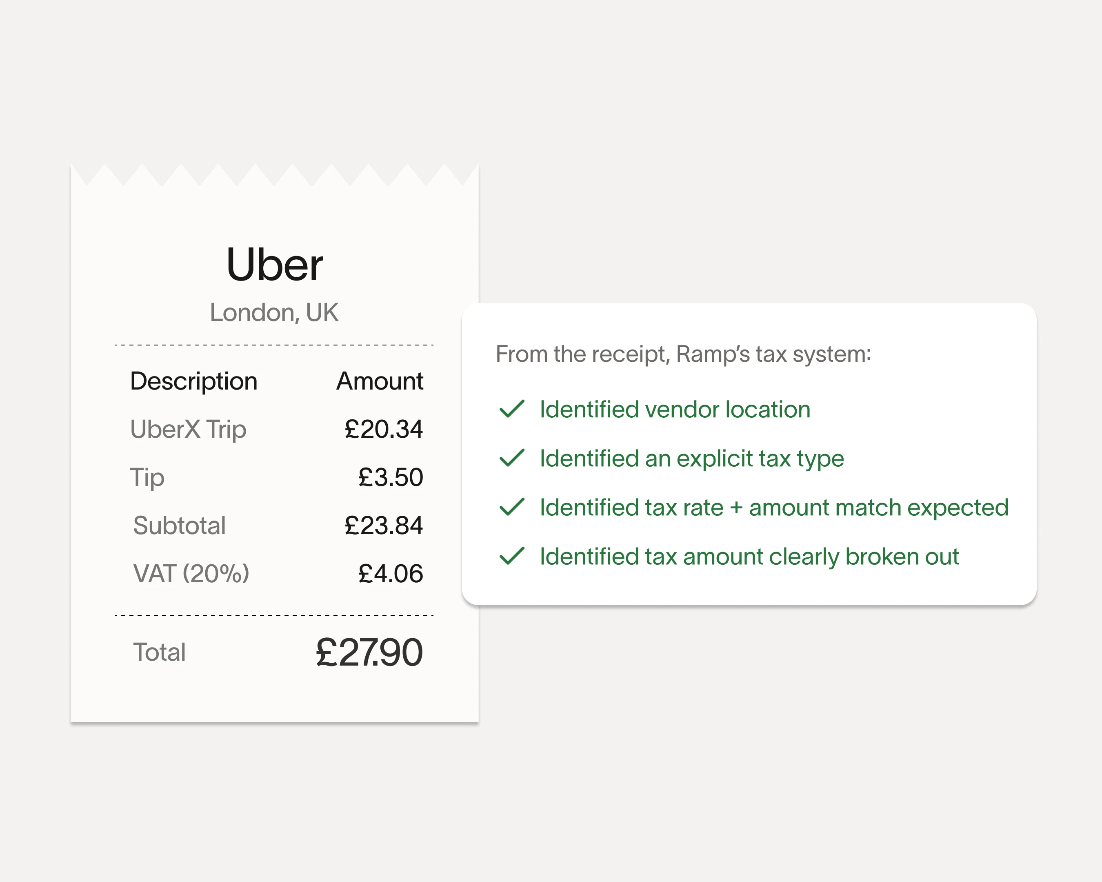Click "Identified tax amount clearly broken out" text
This screenshot has width=1102, height=882.
[749, 557]
